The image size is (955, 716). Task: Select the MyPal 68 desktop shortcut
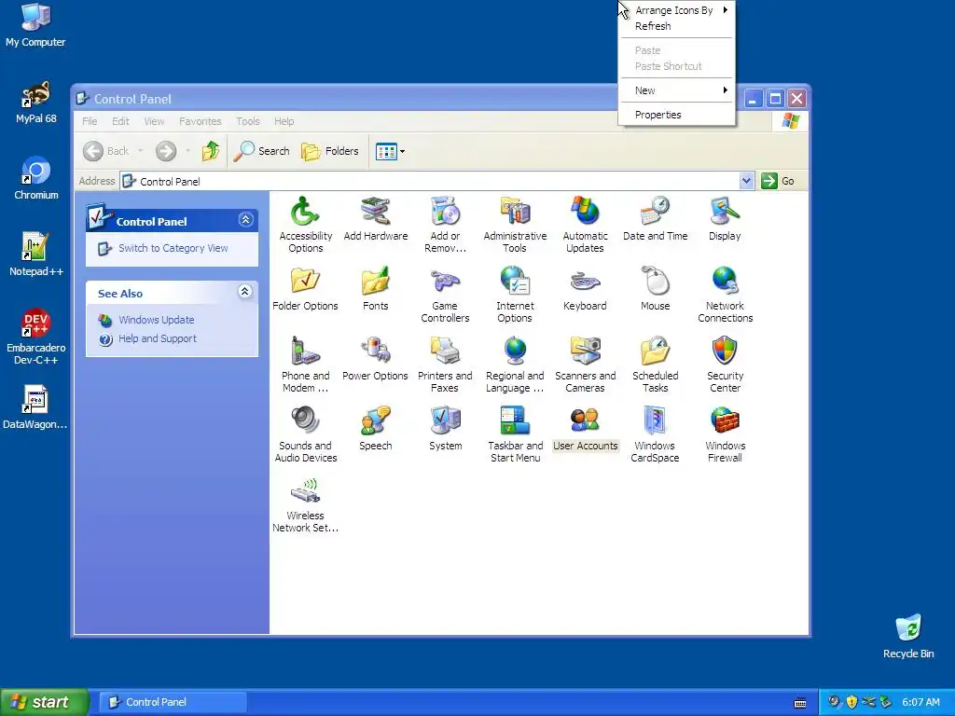click(x=36, y=103)
